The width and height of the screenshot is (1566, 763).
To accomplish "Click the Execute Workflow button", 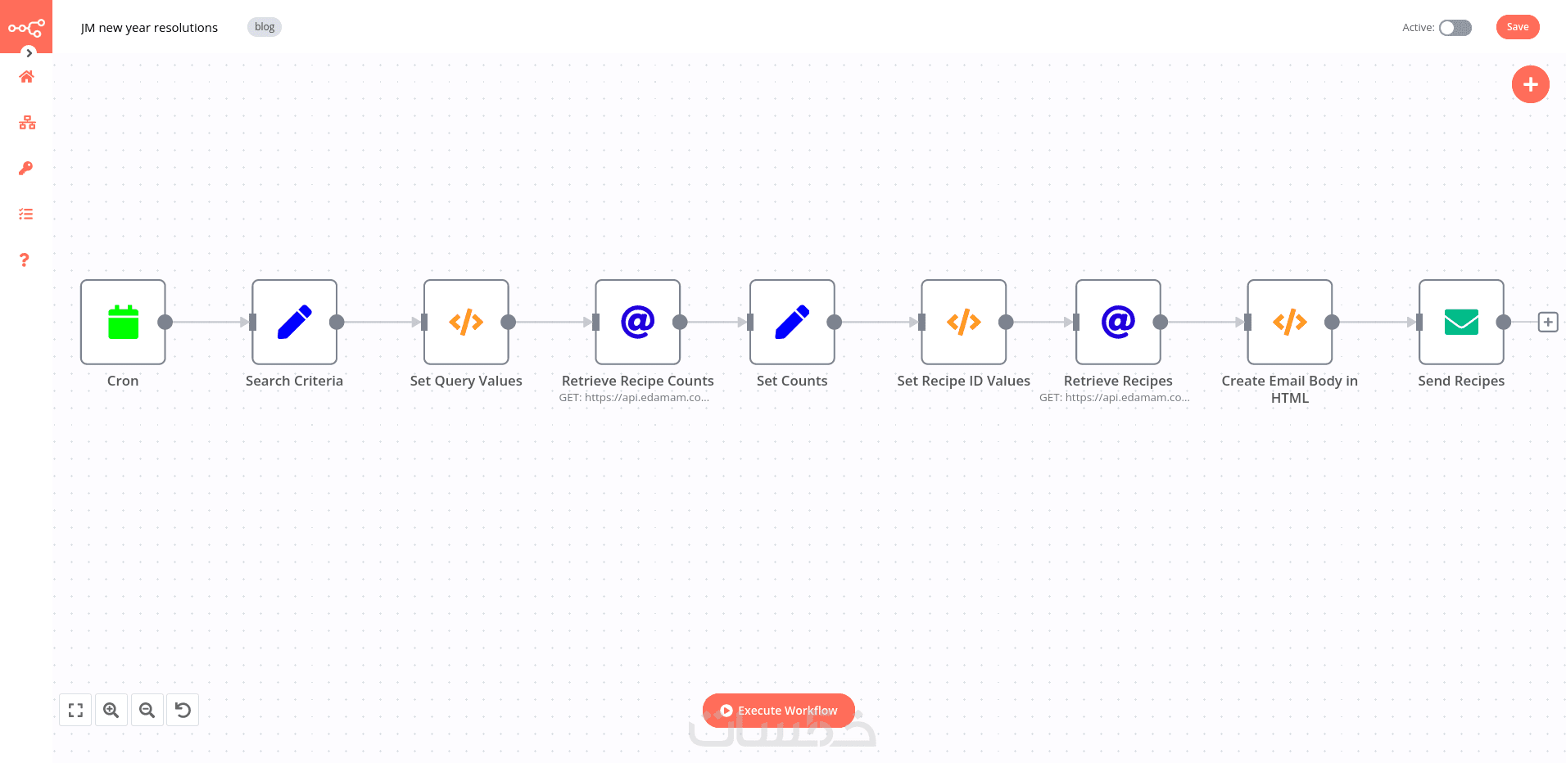I will pyautogui.click(x=778, y=711).
